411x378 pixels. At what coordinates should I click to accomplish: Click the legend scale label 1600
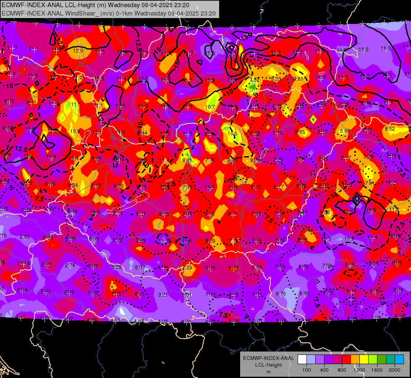[x=377, y=370]
